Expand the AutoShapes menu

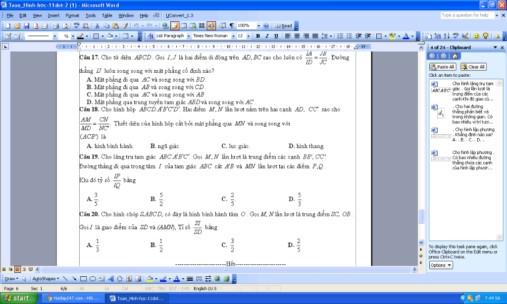tap(46, 279)
